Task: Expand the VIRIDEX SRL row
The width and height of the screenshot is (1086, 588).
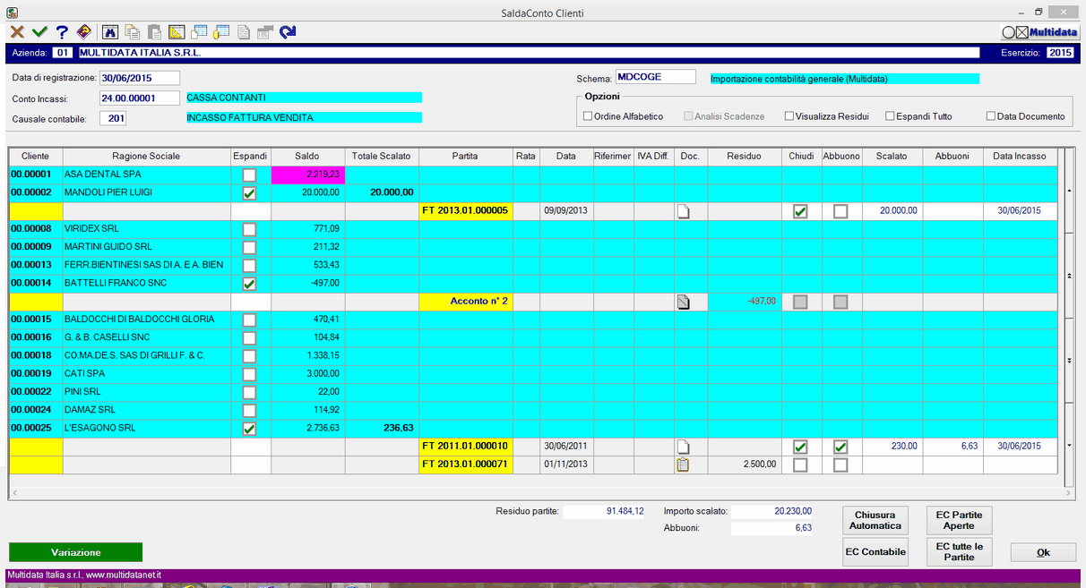Action: pos(249,229)
